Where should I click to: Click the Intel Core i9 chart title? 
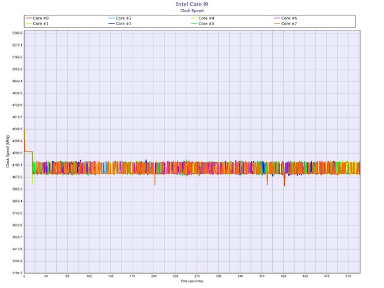point(192,4)
